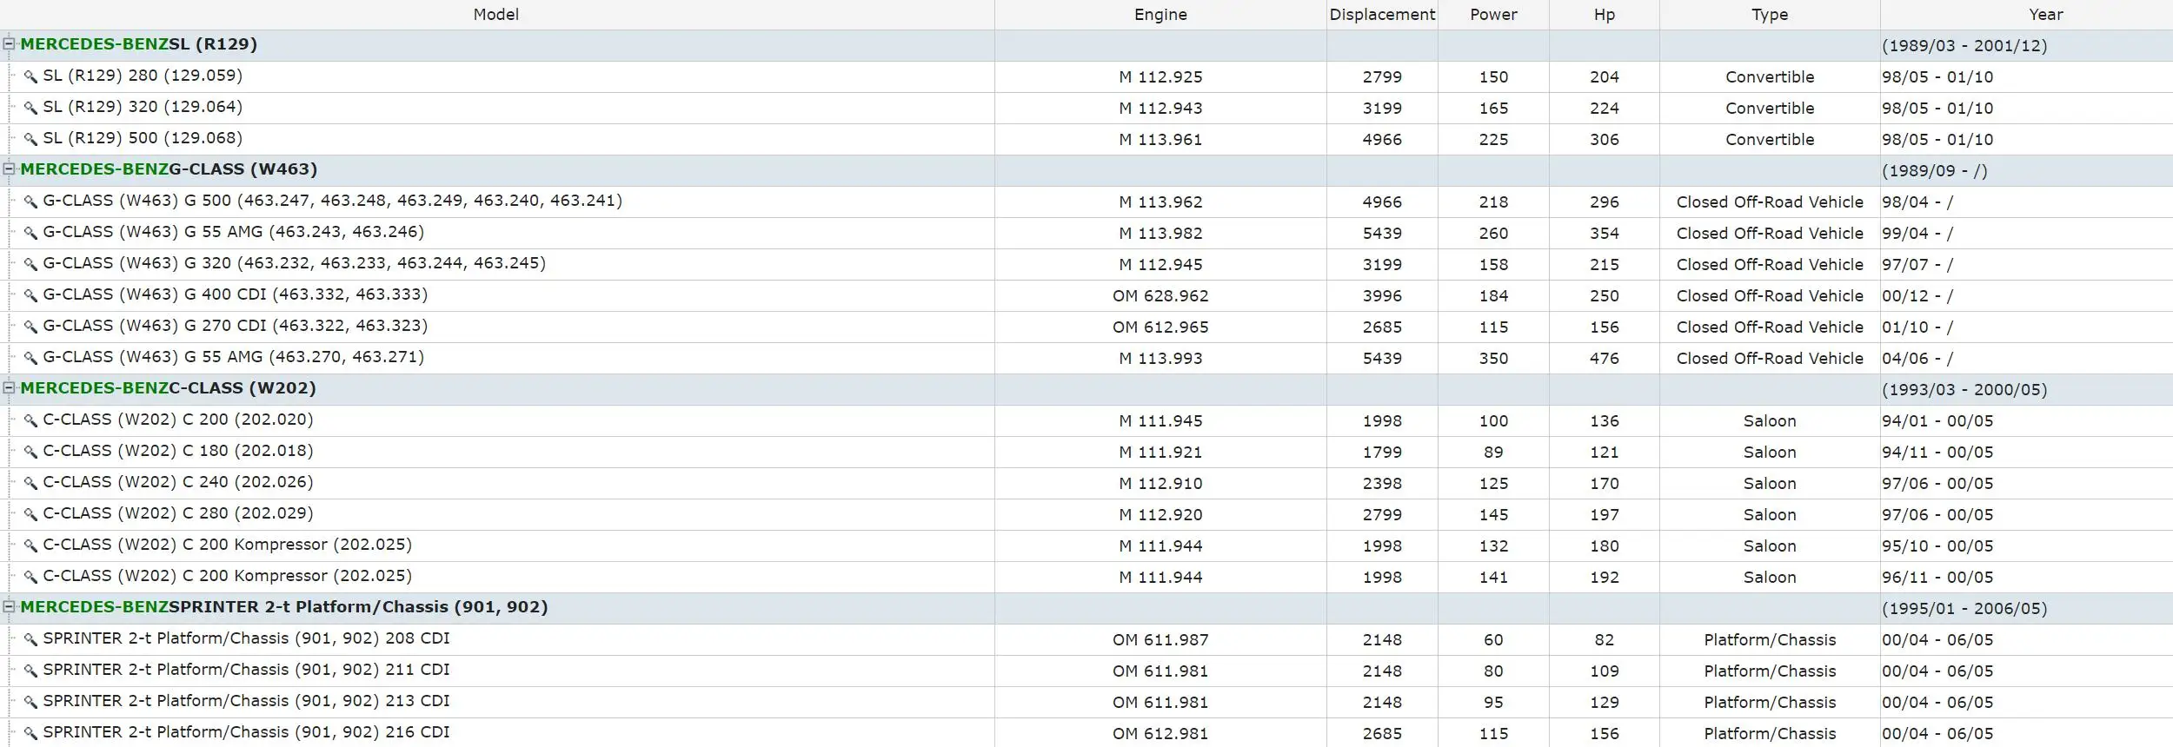Click year range (1995/01 - 2006/05)
The image size is (2173, 747).
[1964, 609]
